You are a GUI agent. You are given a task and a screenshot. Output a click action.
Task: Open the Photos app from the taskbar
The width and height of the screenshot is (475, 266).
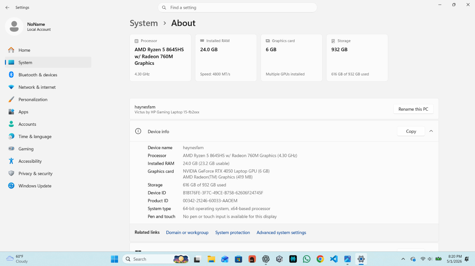[x=348, y=259]
